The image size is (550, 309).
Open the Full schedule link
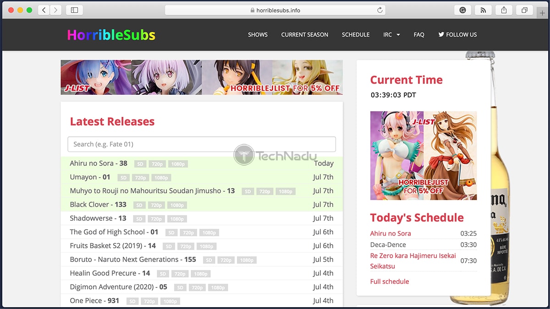(390, 282)
